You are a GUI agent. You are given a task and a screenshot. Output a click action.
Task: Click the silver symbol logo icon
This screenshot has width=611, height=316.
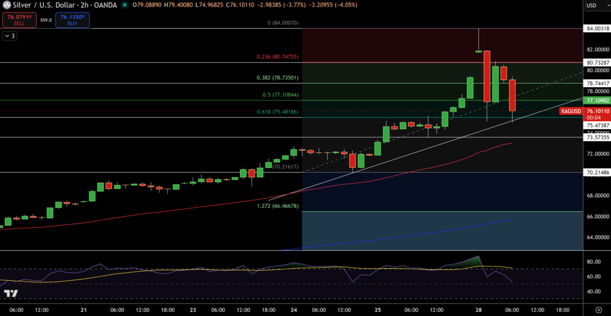tap(7, 5)
